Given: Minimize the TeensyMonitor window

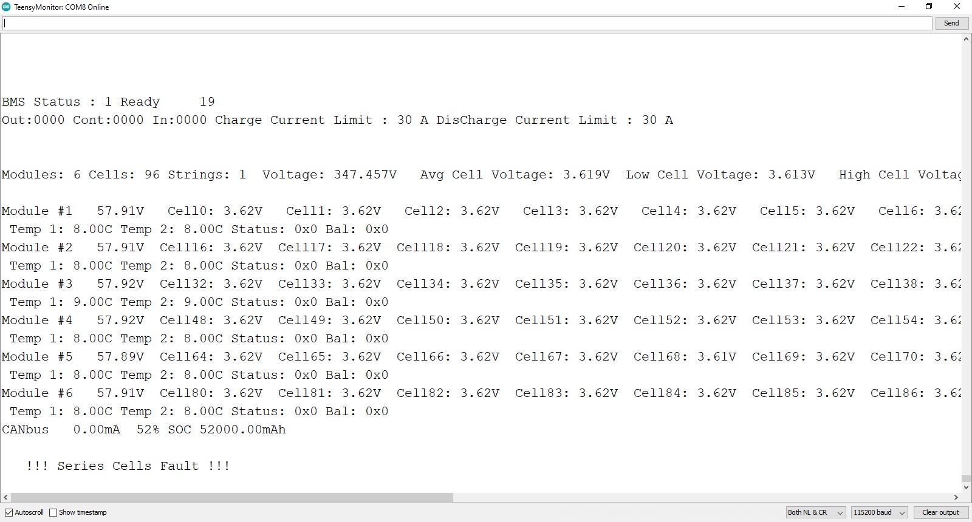Looking at the screenshot, I should click(902, 7).
